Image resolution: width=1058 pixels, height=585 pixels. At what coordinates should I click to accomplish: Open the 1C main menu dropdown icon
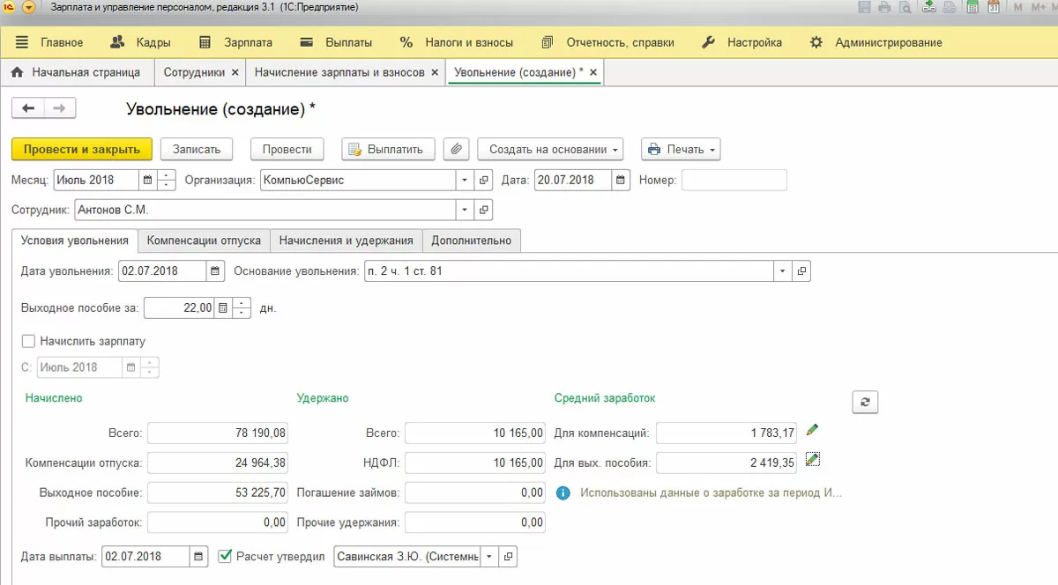click(29, 8)
